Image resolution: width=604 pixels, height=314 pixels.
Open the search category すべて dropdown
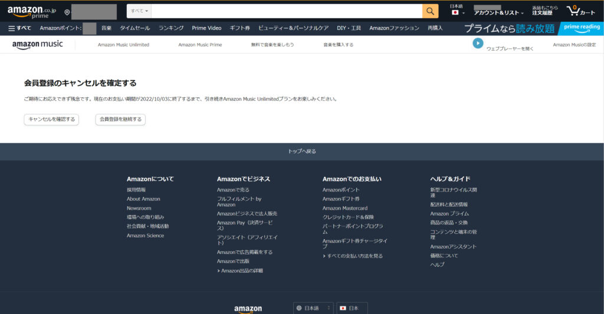point(139,11)
